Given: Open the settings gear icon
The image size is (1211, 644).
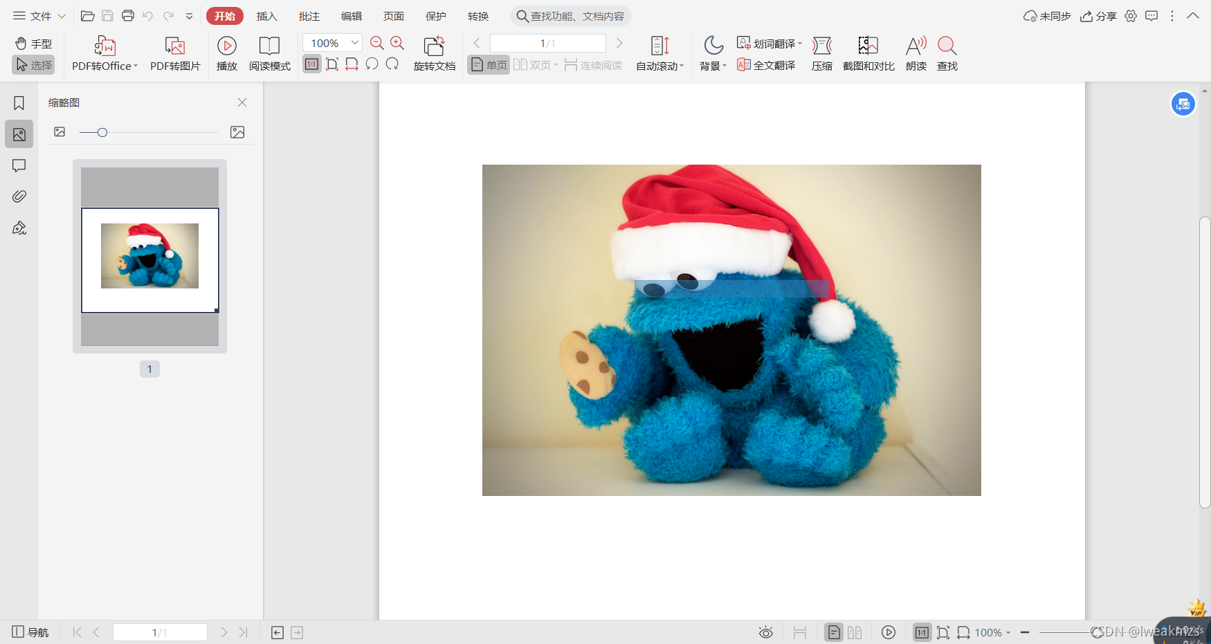Looking at the screenshot, I should pos(1131,16).
